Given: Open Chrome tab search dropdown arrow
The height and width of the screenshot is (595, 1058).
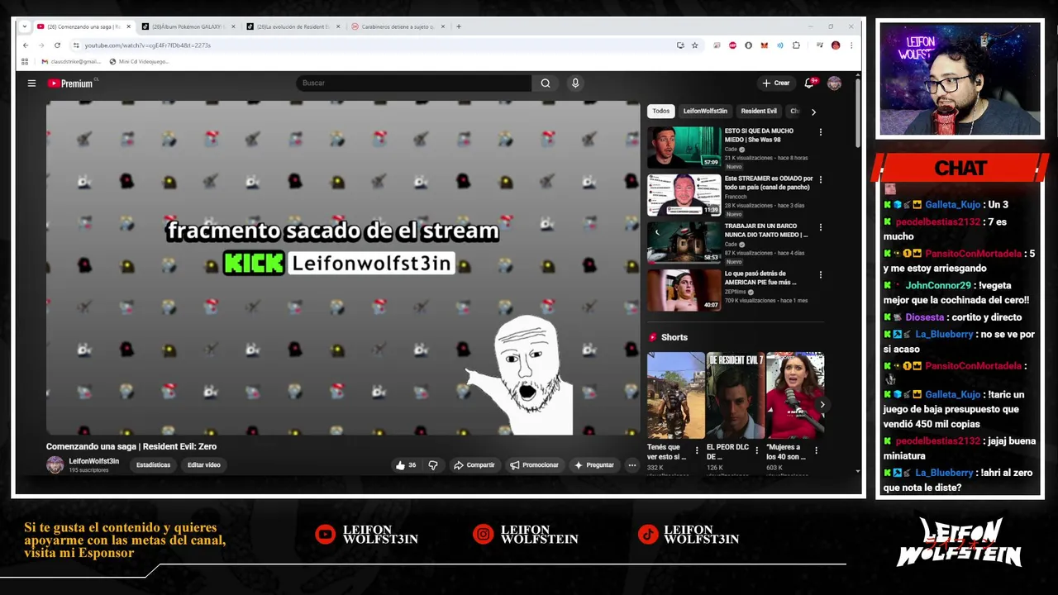Looking at the screenshot, I should point(25,26).
